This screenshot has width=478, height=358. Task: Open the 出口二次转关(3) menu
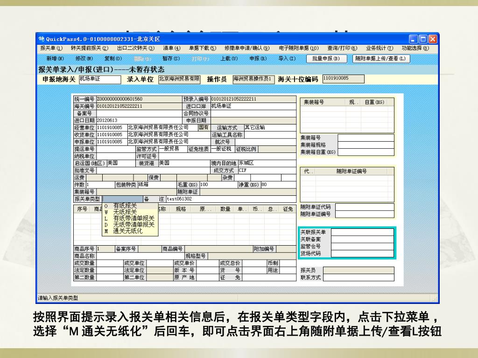136,48
